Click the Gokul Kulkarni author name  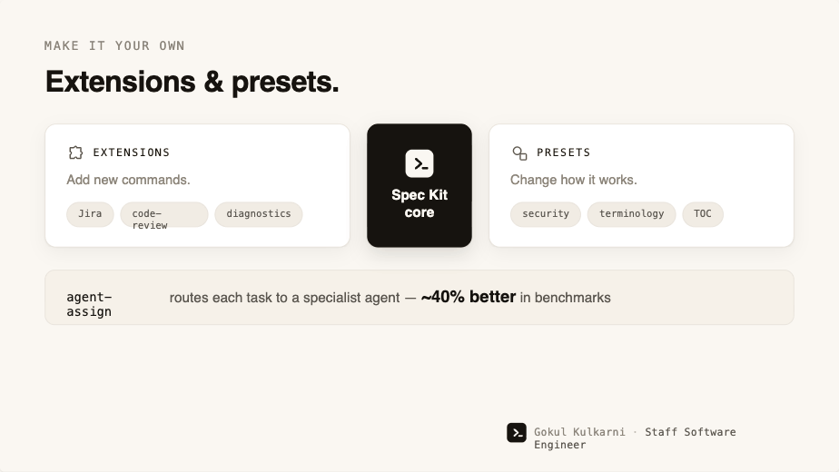[x=579, y=432]
